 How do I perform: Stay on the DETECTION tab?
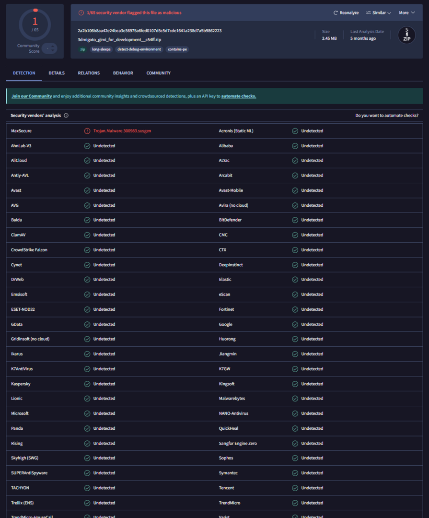24,73
